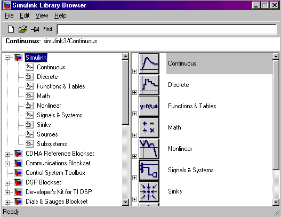This screenshot has width=281, height=217.
Task: Open the File menu
Action: tap(9, 15)
